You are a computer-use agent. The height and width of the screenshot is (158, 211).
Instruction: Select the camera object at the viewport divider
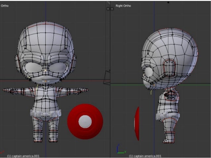coord(107,78)
